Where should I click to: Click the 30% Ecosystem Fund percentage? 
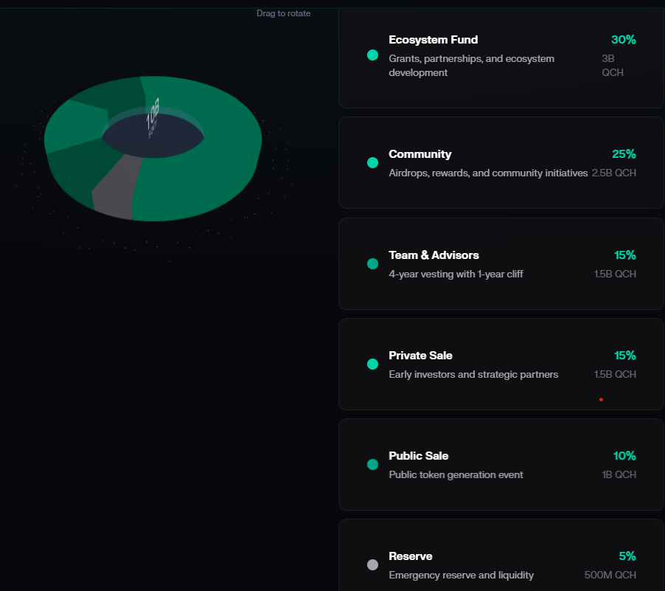click(624, 40)
